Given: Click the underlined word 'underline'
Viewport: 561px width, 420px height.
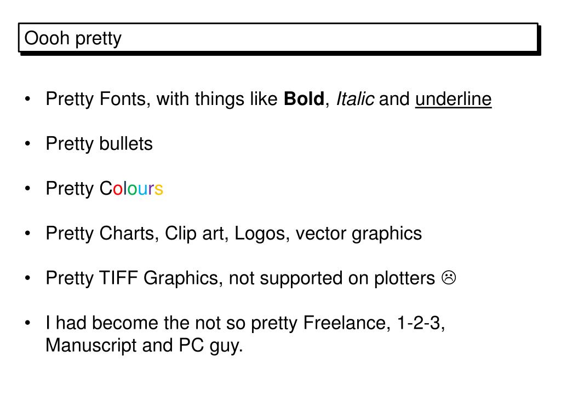Looking at the screenshot, I should [x=453, y=99].
